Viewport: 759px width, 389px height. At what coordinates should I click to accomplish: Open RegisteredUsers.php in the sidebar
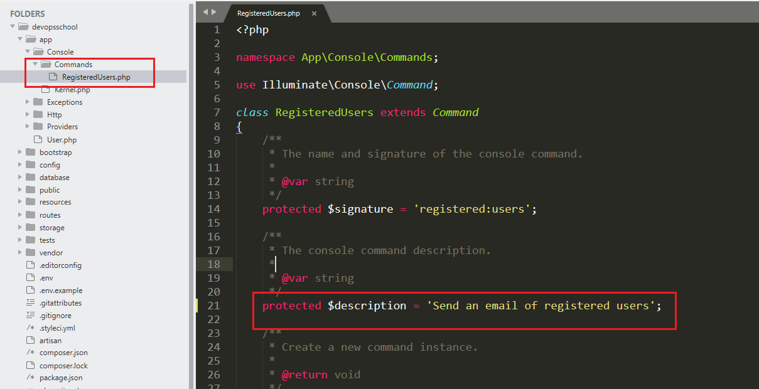95,77
